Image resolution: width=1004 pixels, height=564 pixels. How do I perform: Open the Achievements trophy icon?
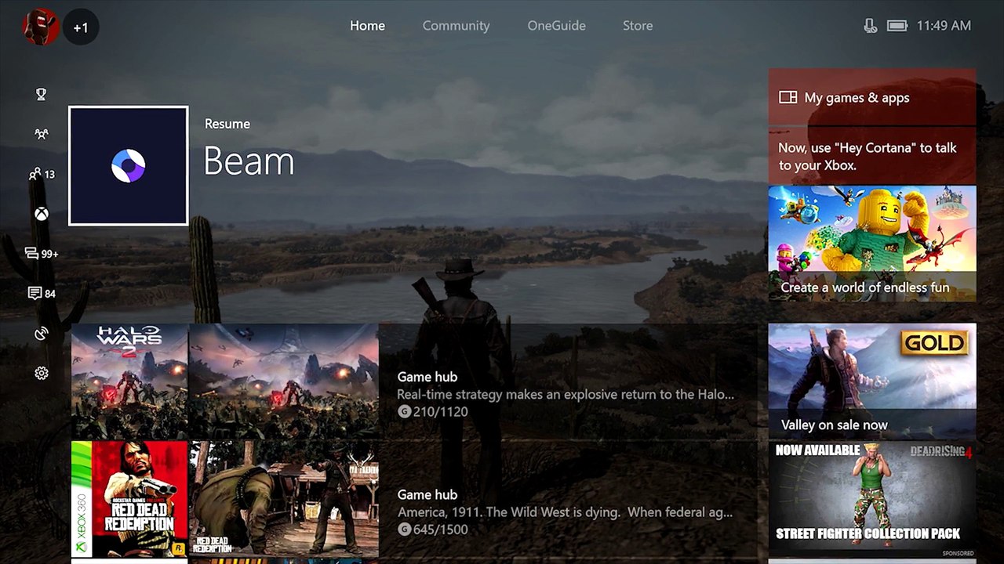pos(41,95)
